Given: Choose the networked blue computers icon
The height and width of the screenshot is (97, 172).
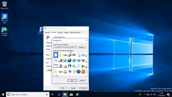Looking at the screenshot, I should click(74, 66).
